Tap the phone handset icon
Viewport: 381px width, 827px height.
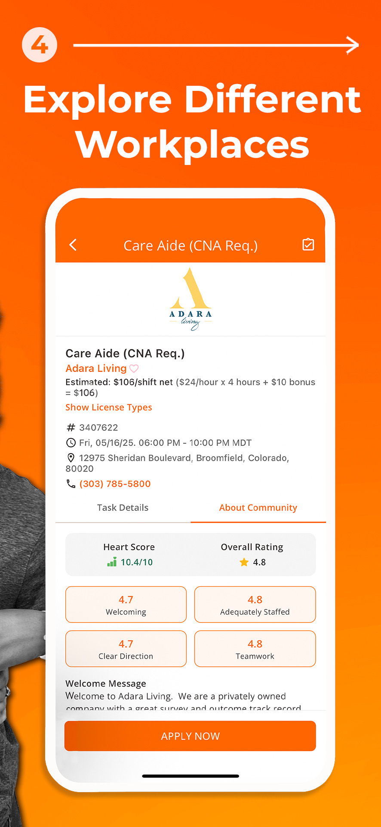pyautogui.click(x=71, y=484)
